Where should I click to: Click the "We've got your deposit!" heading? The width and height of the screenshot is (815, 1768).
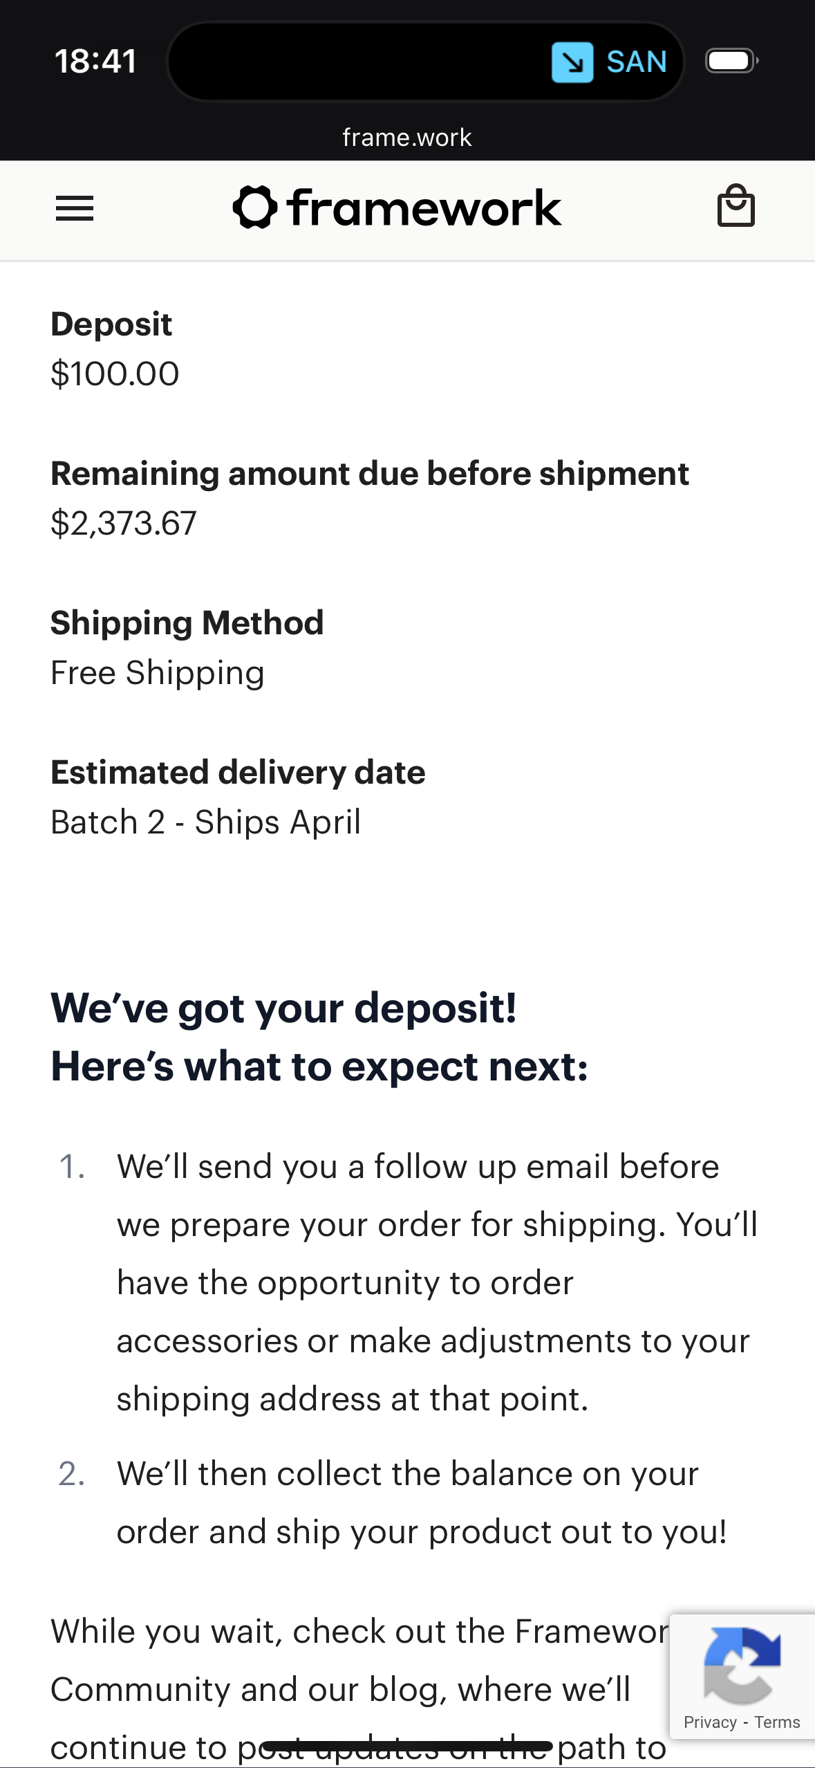[283, 1008]
